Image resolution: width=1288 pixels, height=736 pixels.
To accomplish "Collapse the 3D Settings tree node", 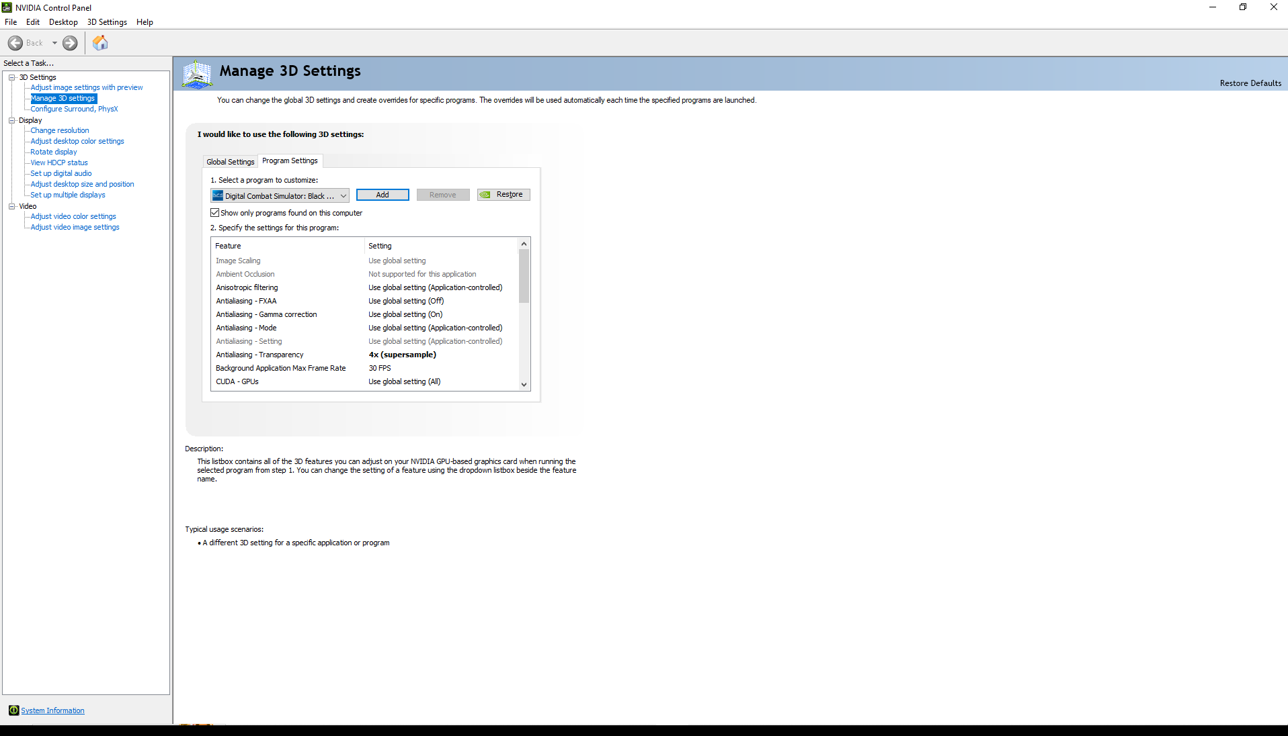I will pos(11,77).
